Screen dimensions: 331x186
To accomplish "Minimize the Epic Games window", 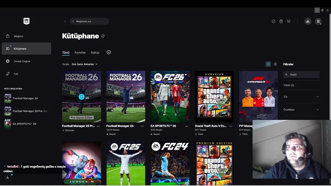I will pyautogui.click(x=317, y=10).
